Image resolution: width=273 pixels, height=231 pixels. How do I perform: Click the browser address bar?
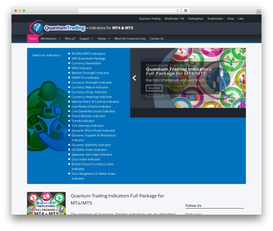tap(129, 10)
